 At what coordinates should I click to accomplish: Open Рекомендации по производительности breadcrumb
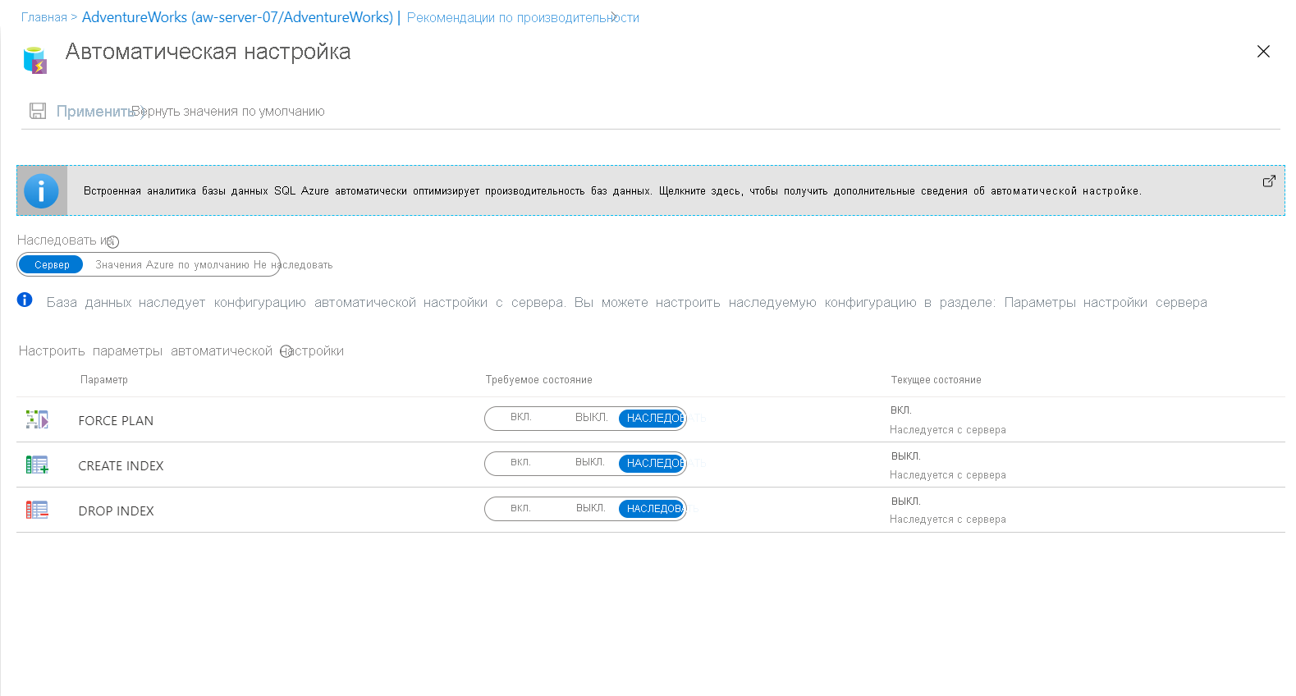pyautogui.click(x=523, y=17)
